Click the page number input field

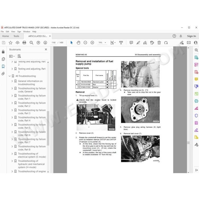coord(53,43)
